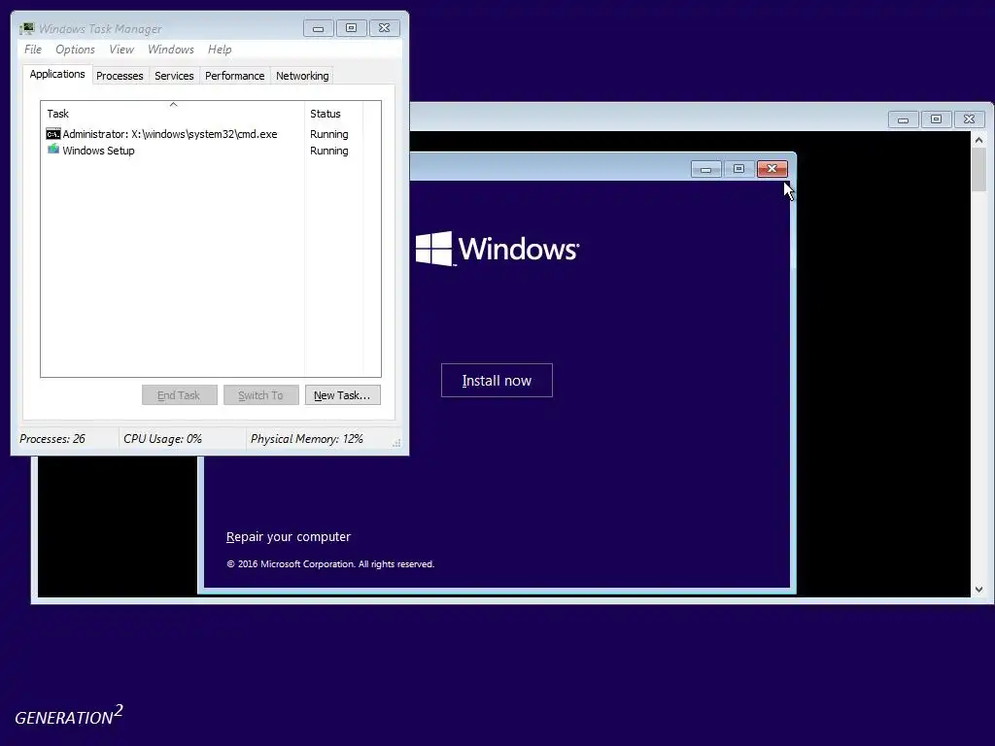This screenshot has height=746, width=995.
Task: Switch to the Services tab
Action: [x=174, y=76]
